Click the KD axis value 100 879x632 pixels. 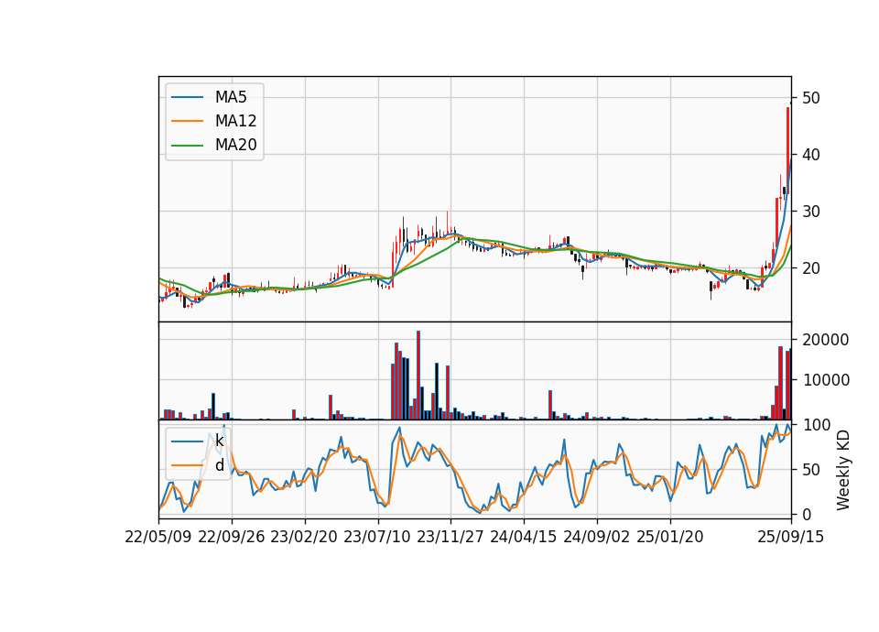tap(816, 425)
